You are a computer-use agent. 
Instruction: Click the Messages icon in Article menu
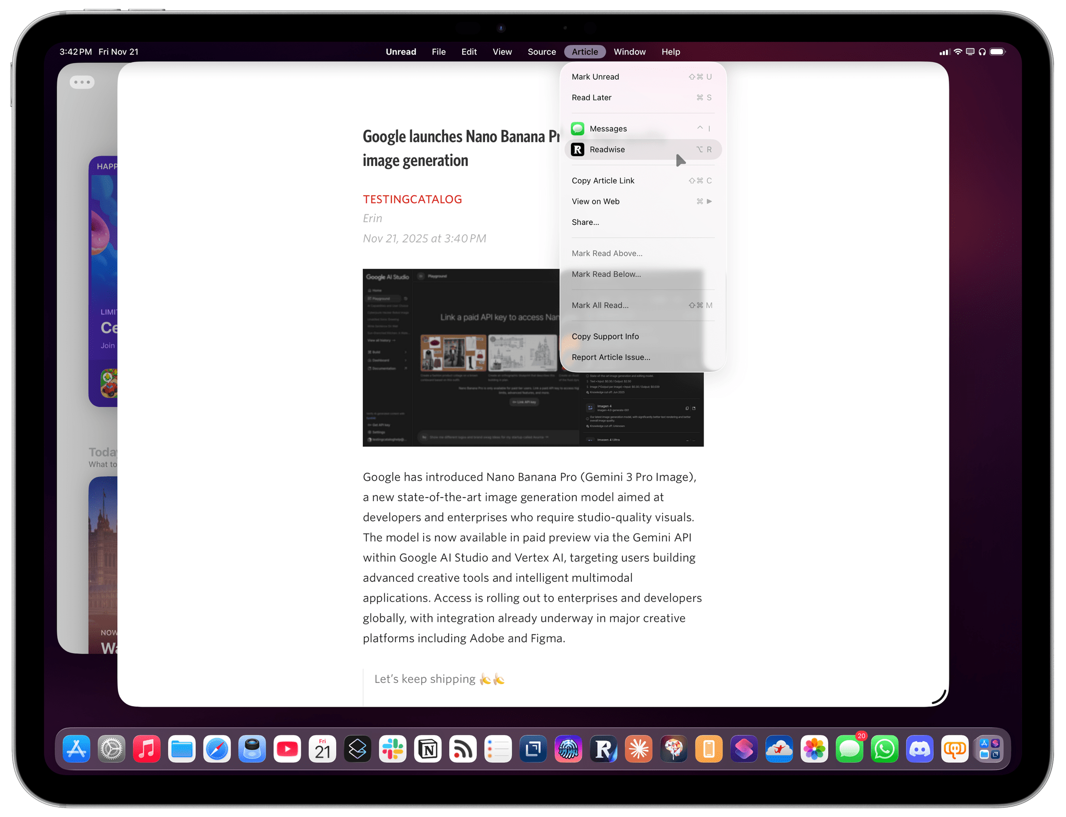click(x=577, y=129)
